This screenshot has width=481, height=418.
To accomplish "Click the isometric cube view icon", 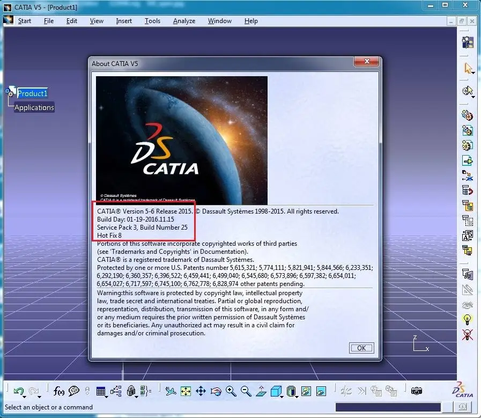I will point(276,391).
